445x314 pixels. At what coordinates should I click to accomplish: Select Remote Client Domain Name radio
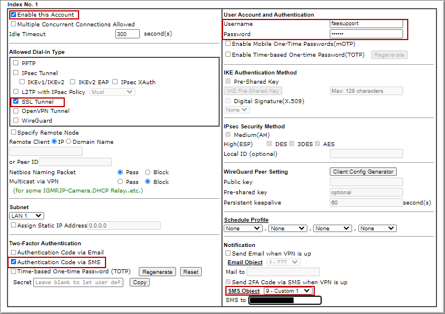point(69,142)
